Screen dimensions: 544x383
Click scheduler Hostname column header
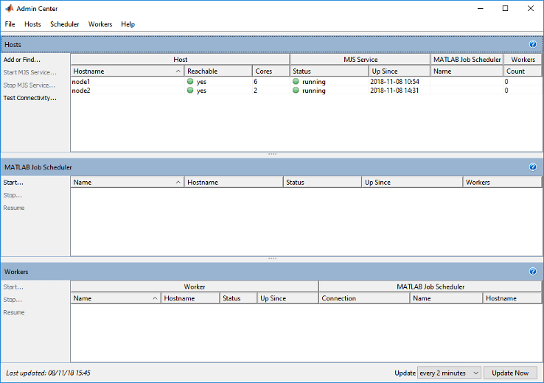point(234,183)
